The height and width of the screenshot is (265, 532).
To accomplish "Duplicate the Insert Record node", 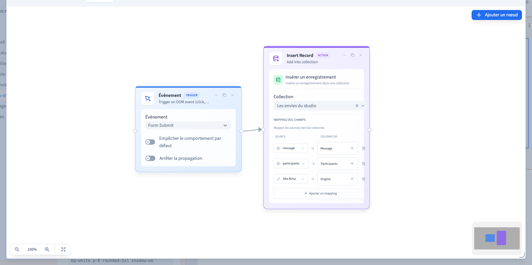I will (352, 55).
